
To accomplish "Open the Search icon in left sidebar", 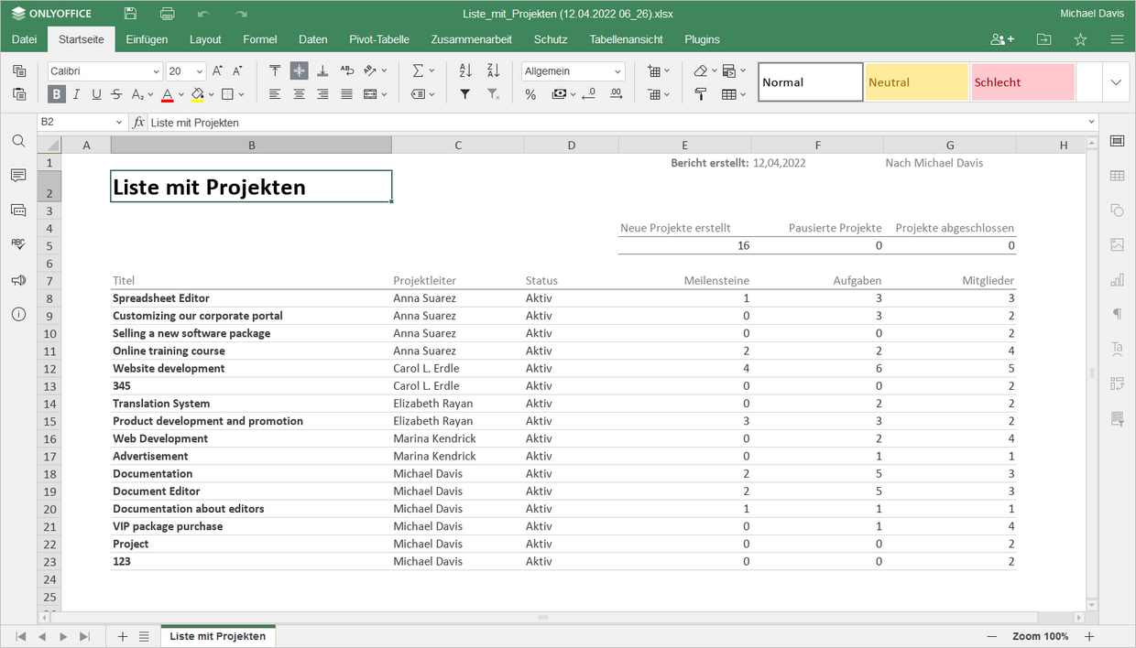I will pos(18,141).
